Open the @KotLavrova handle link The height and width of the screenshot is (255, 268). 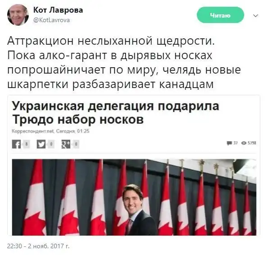click(51, 20)
